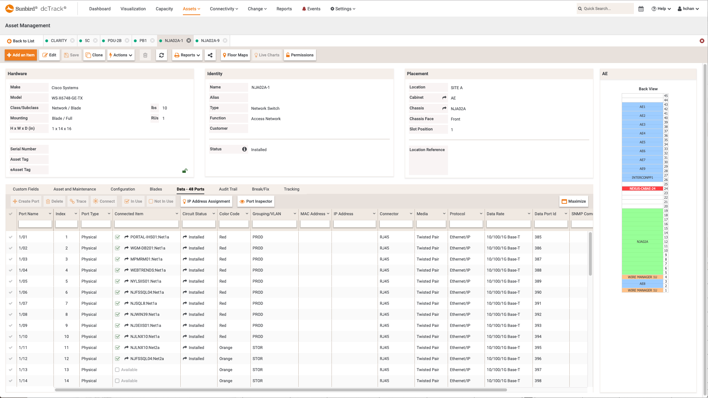Enable the In Use filter toggle
The height and width of the screenshot is (398, 708).
coord(133,201)
